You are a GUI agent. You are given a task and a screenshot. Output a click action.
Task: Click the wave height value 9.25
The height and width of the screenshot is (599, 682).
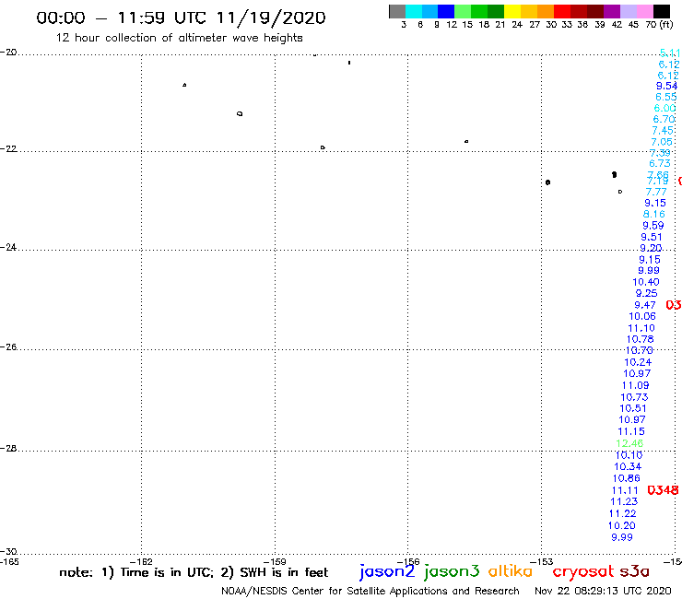(x=646, y=293)
